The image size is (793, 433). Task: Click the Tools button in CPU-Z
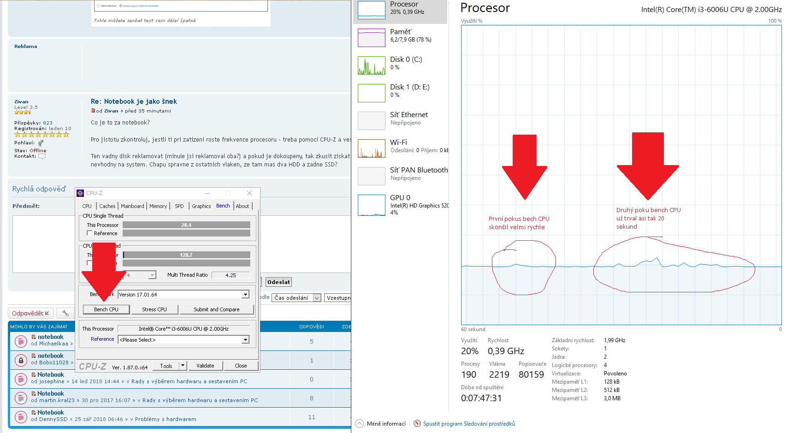click(166, 366)
